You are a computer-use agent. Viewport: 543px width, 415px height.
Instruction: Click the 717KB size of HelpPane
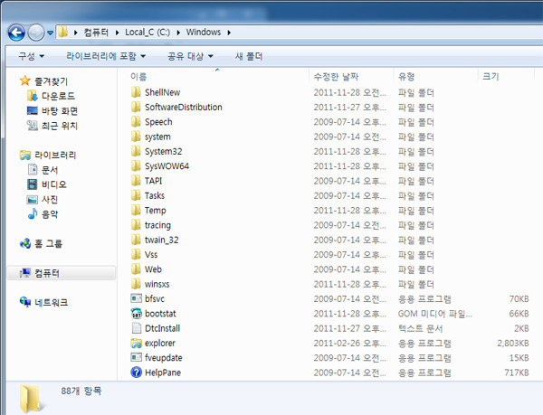pos(517,373)
